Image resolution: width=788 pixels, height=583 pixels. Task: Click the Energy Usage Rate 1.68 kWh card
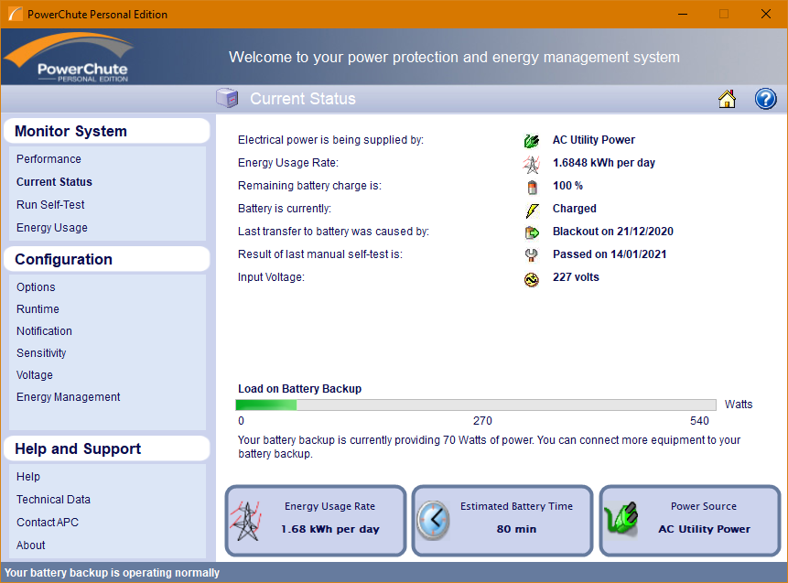coord(316,521)
